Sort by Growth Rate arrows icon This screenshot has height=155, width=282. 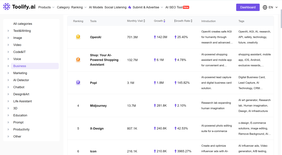pos(192,21)
